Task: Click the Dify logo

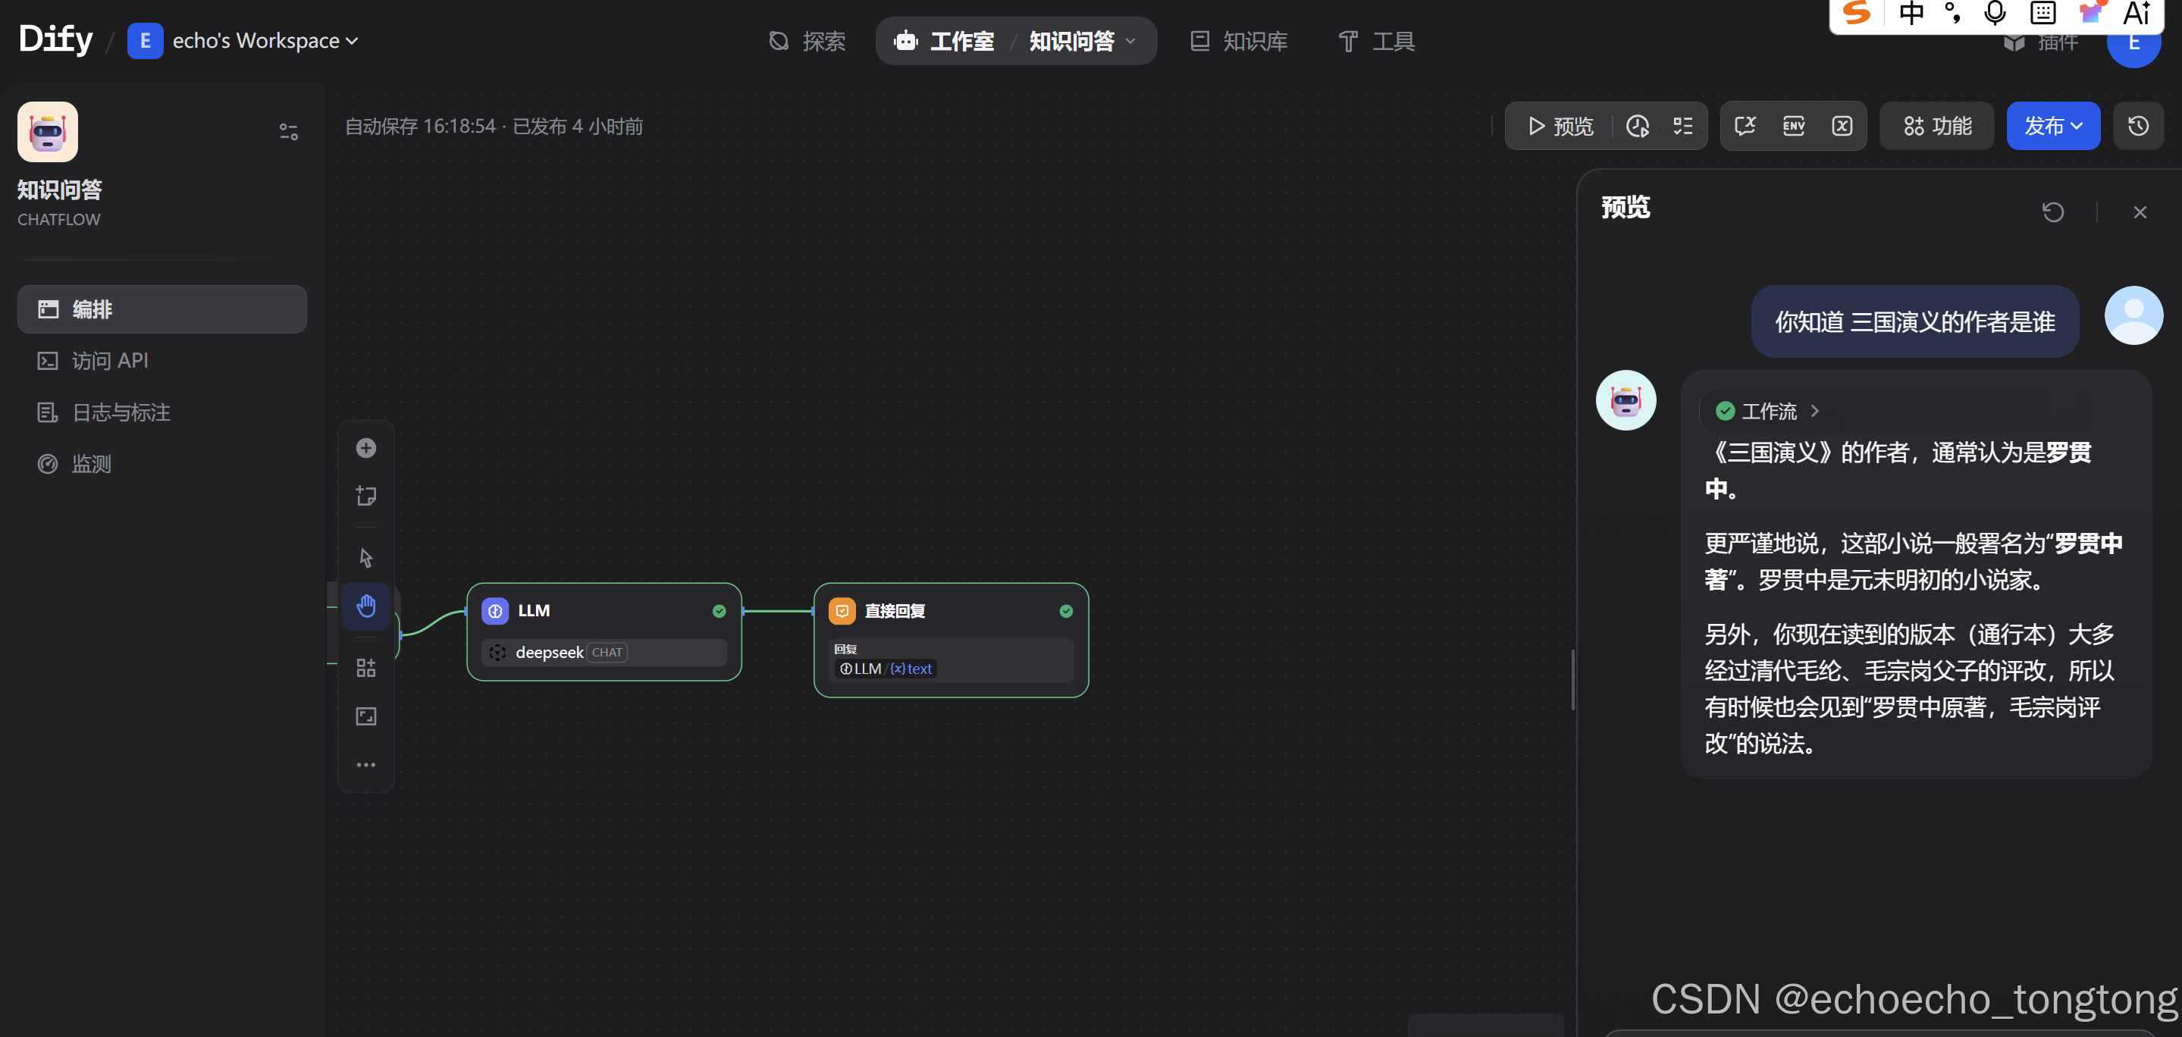Action: tap(56, 40)
